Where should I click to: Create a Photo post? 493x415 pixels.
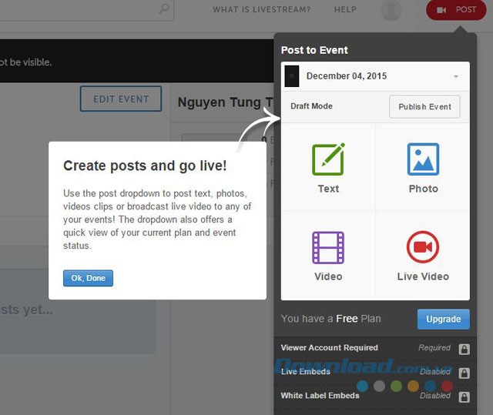423,168
